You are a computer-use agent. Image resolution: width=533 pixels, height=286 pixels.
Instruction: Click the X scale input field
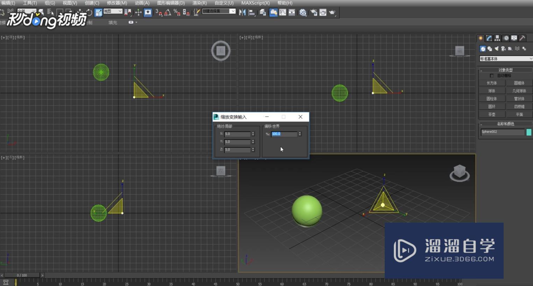[x=237, y=134]
